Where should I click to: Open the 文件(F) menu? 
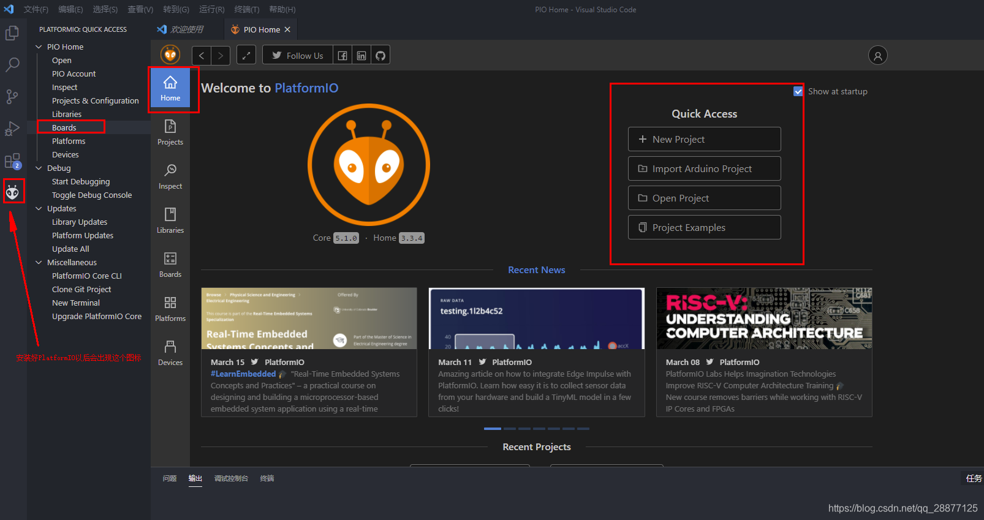(36, 9)
